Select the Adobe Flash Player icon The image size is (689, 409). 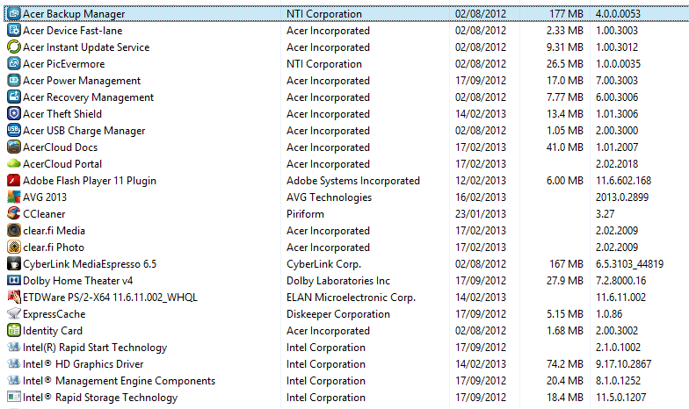click(14, 181)
